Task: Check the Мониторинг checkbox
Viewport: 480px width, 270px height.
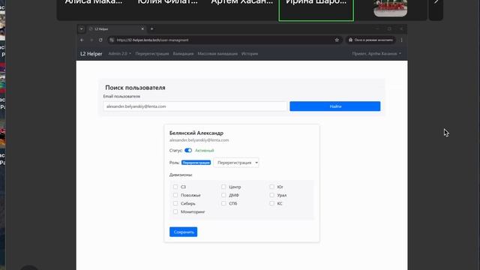Action: coord(175,211)
